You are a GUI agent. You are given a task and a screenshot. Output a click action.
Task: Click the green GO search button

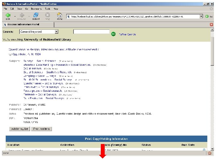click(113, 34)
